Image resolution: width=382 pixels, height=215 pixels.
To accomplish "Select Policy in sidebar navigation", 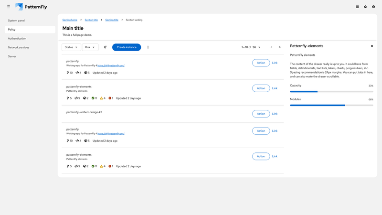I will pos(30,30).
